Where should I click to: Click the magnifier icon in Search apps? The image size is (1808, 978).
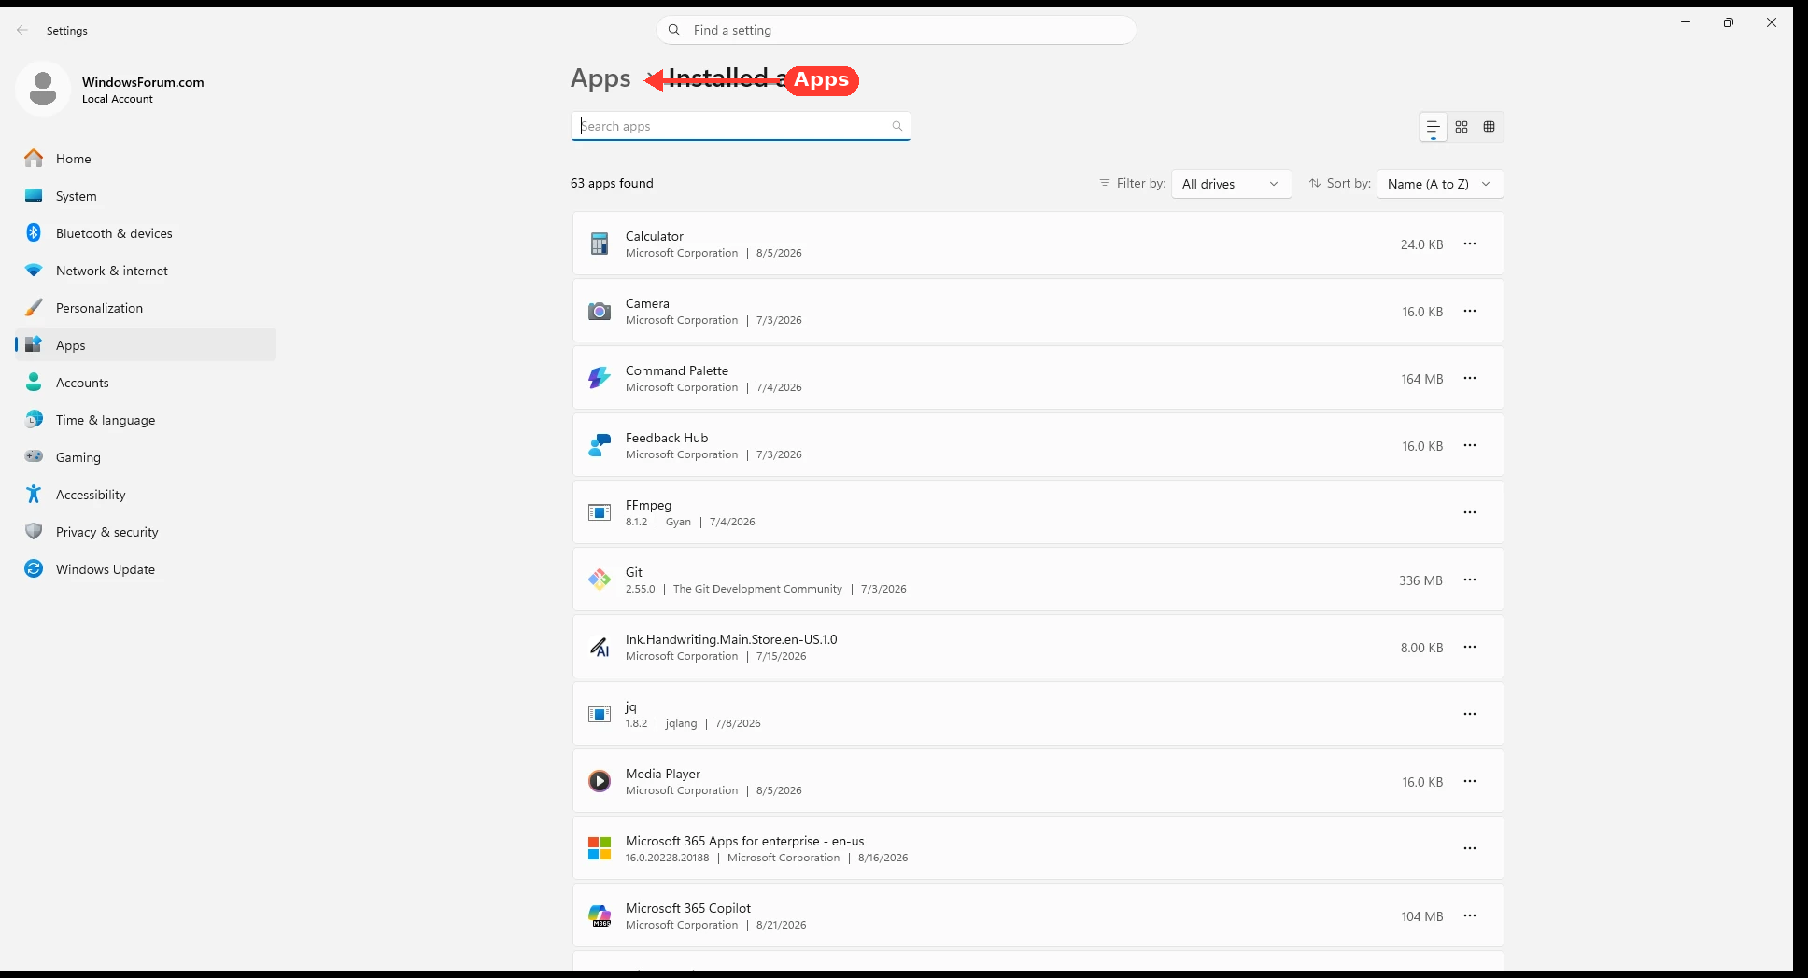[x=897, y=126]
